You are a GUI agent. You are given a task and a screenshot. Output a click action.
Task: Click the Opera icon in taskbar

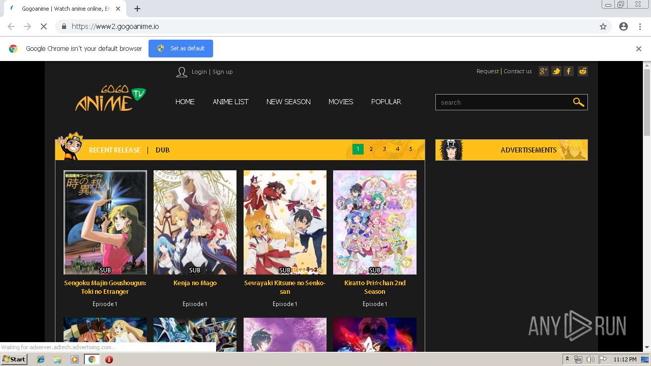coord(109,359)
